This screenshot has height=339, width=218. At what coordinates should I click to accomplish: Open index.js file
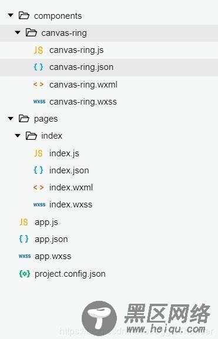pyautogui.click(x=64, y=153)
